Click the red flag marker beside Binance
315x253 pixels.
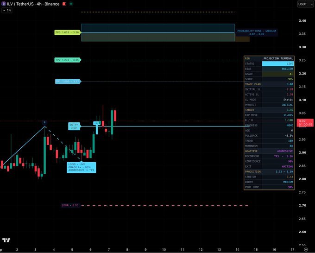click(x=64, y=4)
